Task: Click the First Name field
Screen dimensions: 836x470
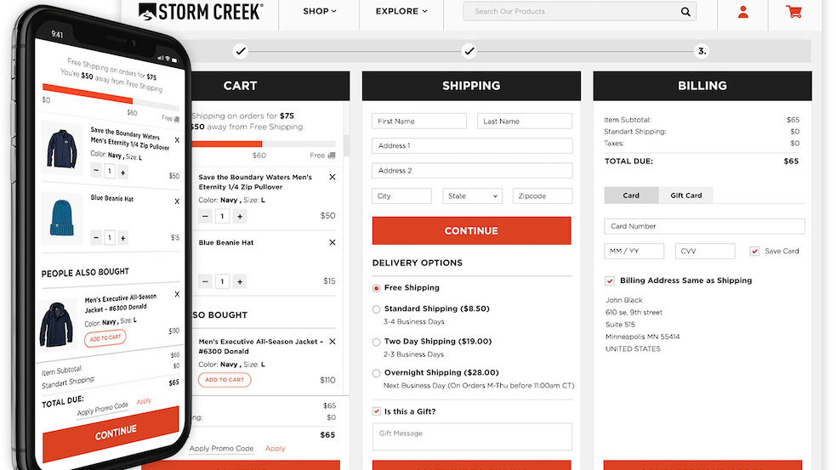Action: [x=419, y=121]
